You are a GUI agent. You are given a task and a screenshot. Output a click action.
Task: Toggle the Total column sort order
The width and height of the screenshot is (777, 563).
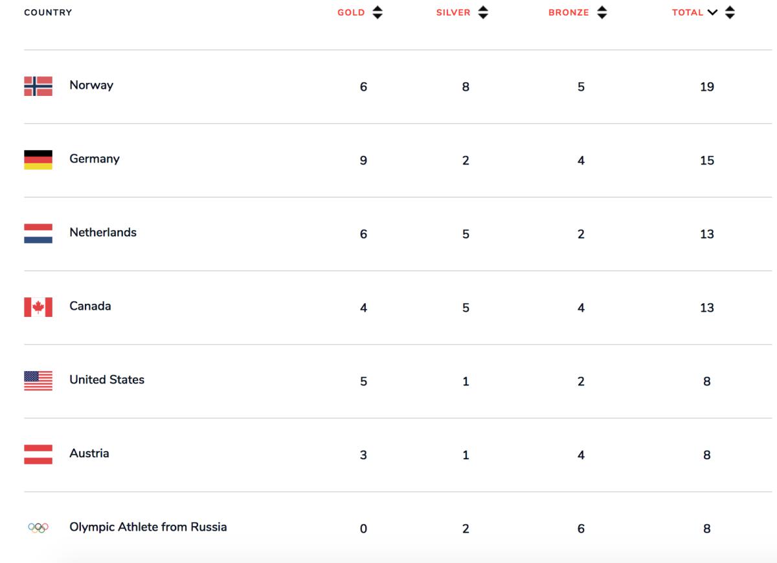[688, 12]
